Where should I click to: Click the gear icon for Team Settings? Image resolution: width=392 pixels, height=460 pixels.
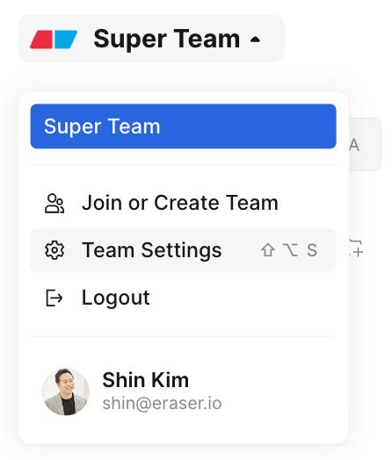54,250
